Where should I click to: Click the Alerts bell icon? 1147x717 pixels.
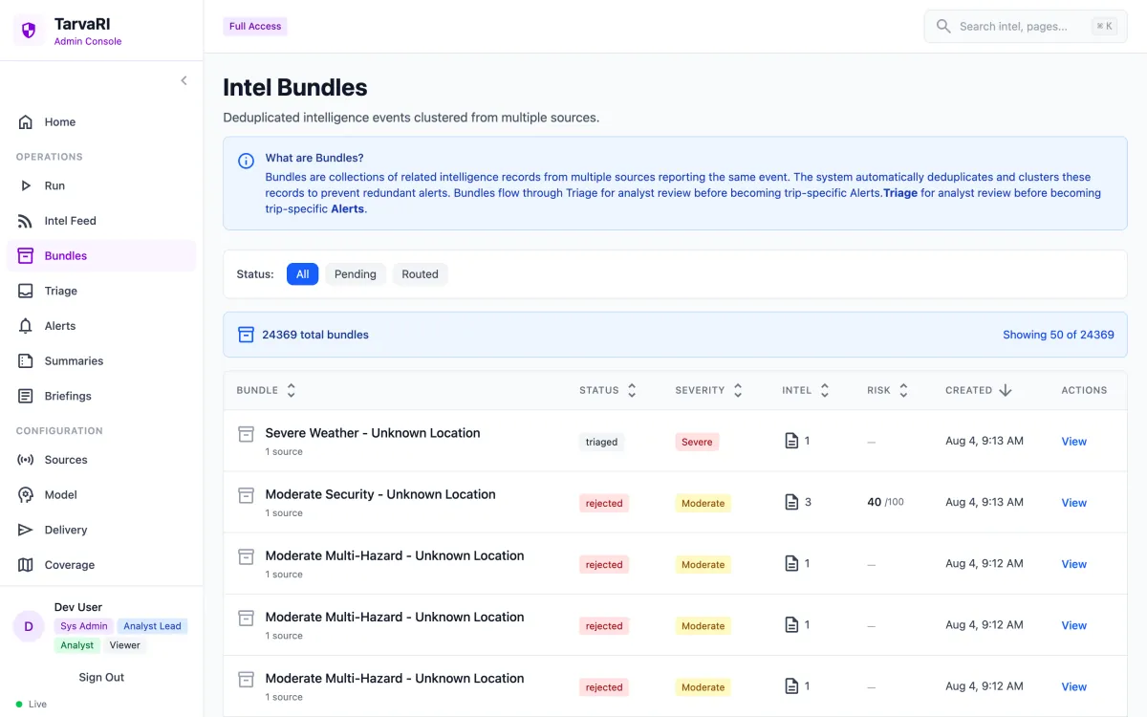[26, 326]
